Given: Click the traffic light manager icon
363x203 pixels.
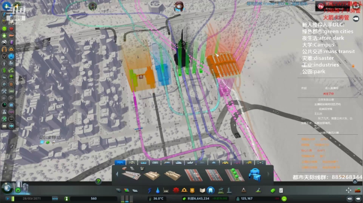Looking at the screenshot, I should 93,6.
